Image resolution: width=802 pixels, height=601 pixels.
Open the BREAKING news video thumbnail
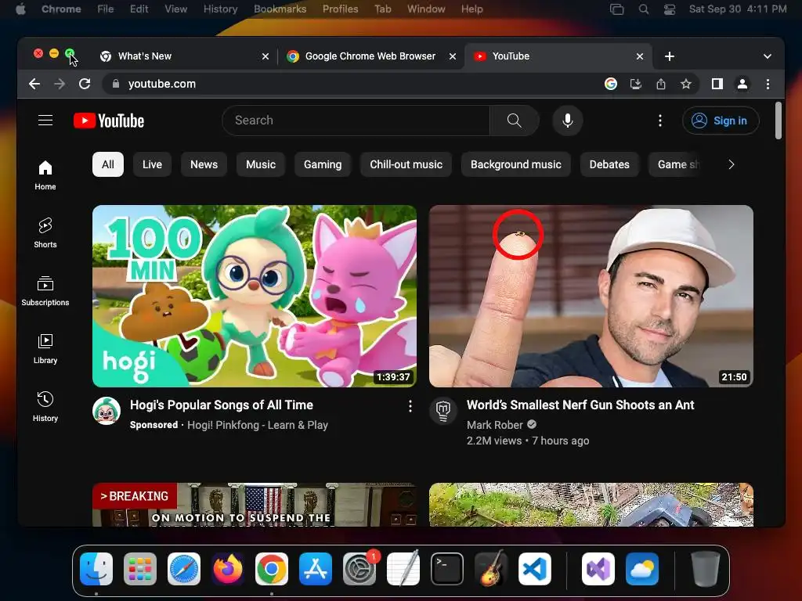[x=255, y=505]
